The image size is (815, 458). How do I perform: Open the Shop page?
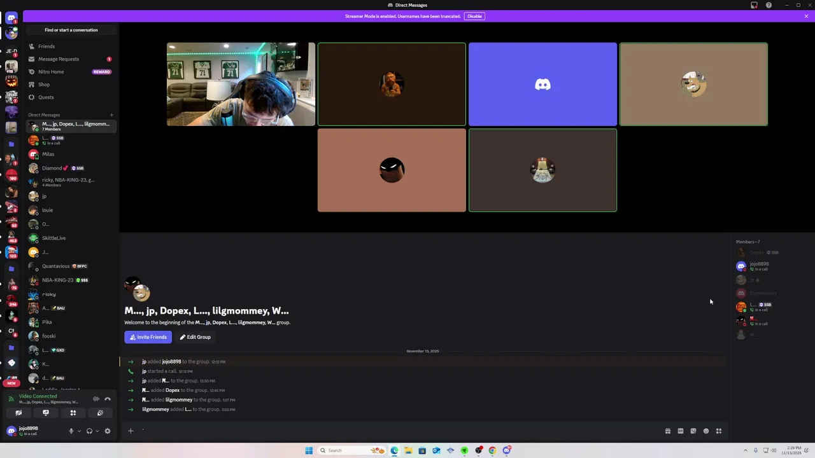70,85
